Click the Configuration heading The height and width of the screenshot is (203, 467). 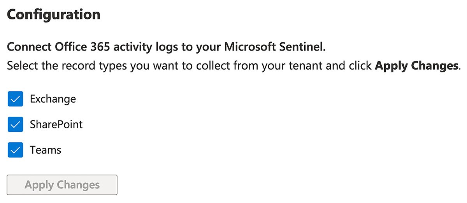(54, 15)
